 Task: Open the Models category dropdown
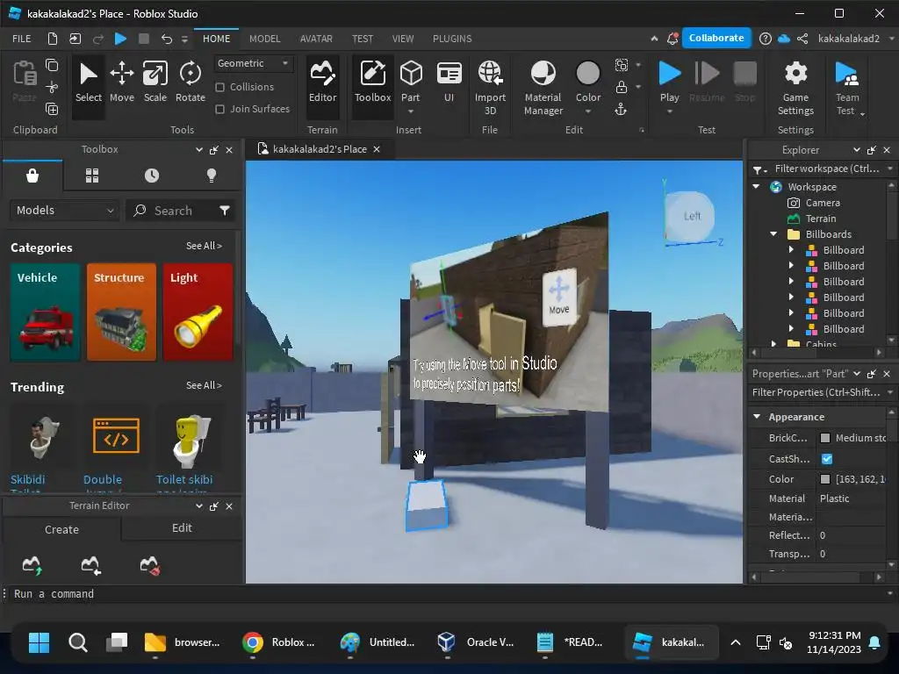tap(64, 211)
